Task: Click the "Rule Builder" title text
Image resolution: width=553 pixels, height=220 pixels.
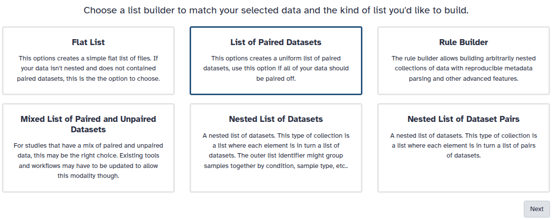Action: point(463,42)
